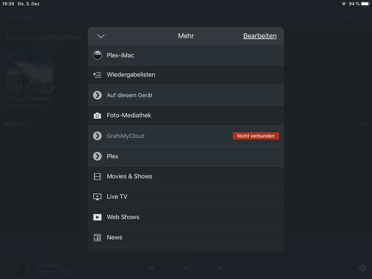Open Live TV
372x279 pixels.
186,197
